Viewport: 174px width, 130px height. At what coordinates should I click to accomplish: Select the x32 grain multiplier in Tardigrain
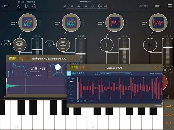tap(42, 68)
